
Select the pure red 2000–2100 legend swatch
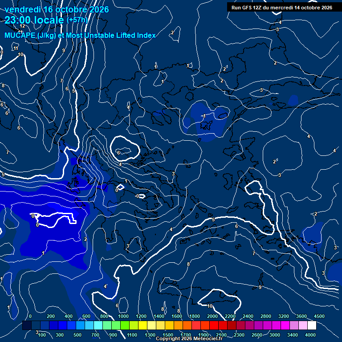[214, 325]
